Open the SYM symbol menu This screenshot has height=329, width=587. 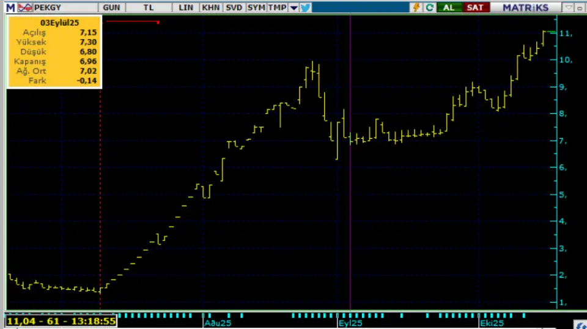coord(256,7)
